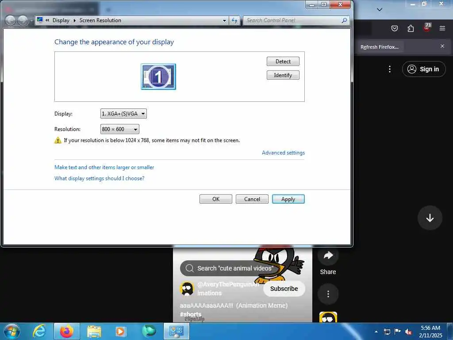Open the Windows Start button
This screenshot has height=340, width=453.
point(12,331)
